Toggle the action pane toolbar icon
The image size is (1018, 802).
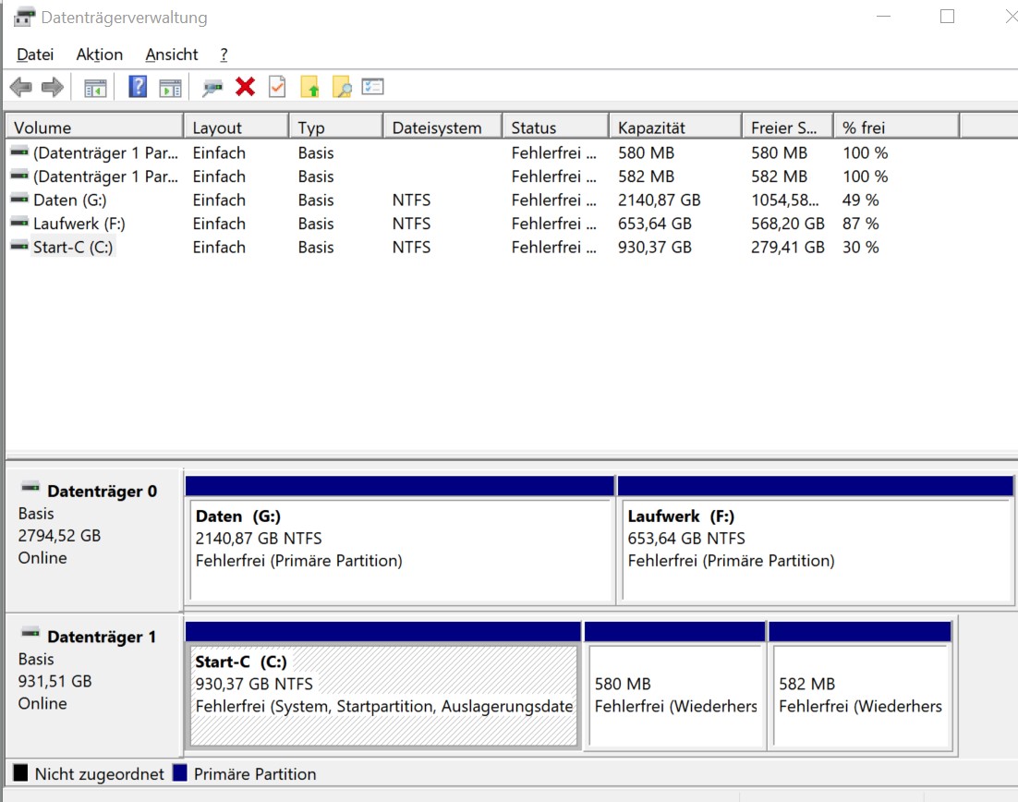[171, 88]
